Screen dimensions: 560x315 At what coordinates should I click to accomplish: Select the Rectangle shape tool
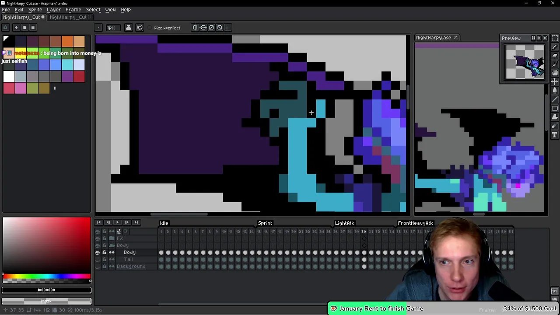pos(554,108)
